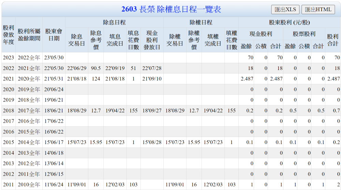Click cash payout date 15'08/28
This screenshot has width=341, height=190.
(x=152, y=142)
